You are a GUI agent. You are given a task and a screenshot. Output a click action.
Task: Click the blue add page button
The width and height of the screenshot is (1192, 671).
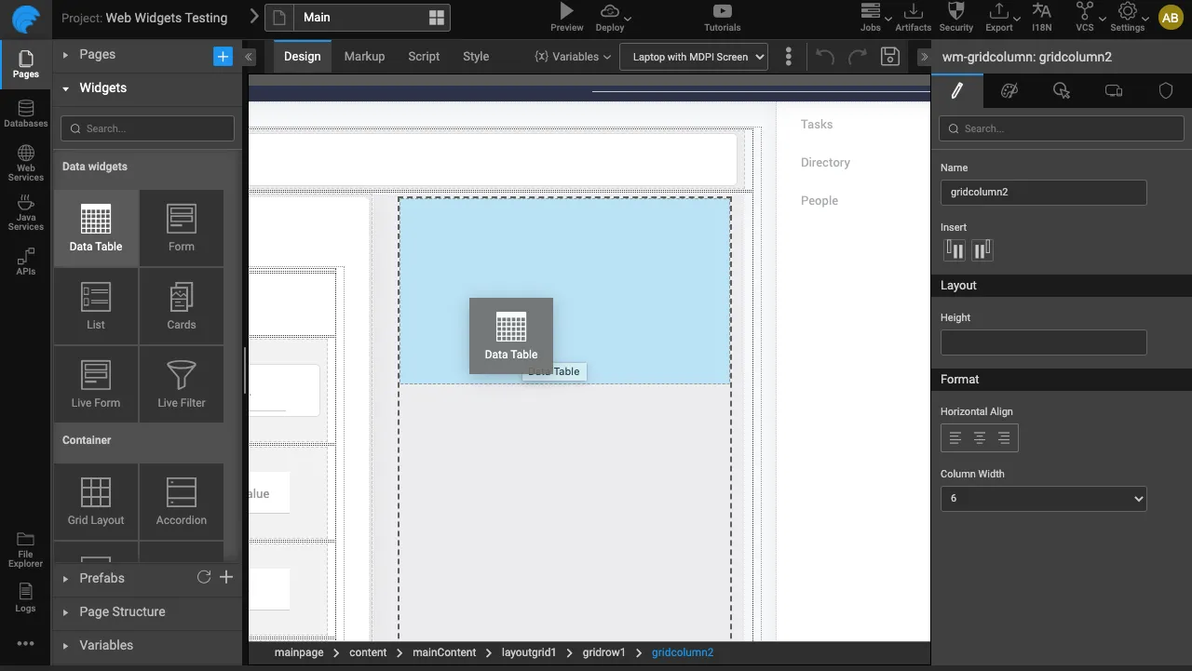click(x=223, y=57)
